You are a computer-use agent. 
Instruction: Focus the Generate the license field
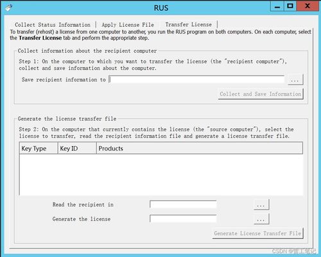click(183, 219)
